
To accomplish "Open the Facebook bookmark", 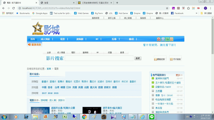I will pyautogui.click(x=177, y=13).
